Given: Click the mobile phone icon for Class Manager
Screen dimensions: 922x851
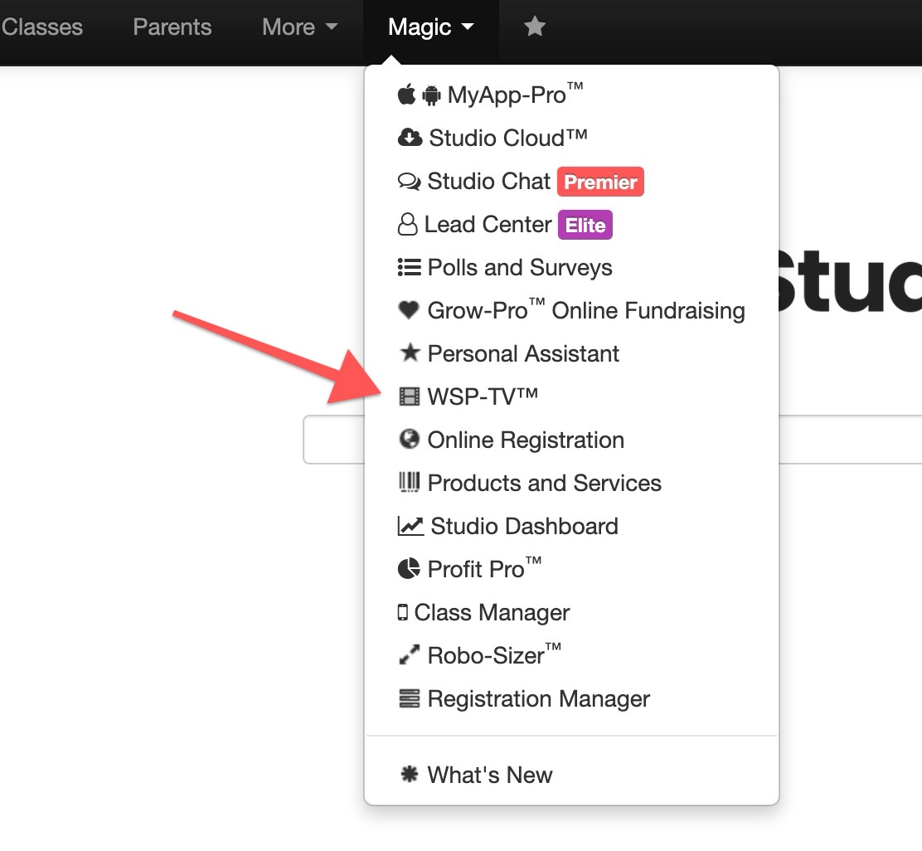Looking at the screenshot, I should point(403,612).
